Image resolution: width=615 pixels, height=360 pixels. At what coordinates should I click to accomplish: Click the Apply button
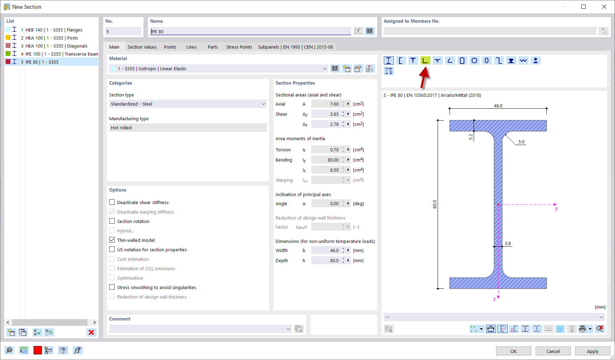[593, 351]
